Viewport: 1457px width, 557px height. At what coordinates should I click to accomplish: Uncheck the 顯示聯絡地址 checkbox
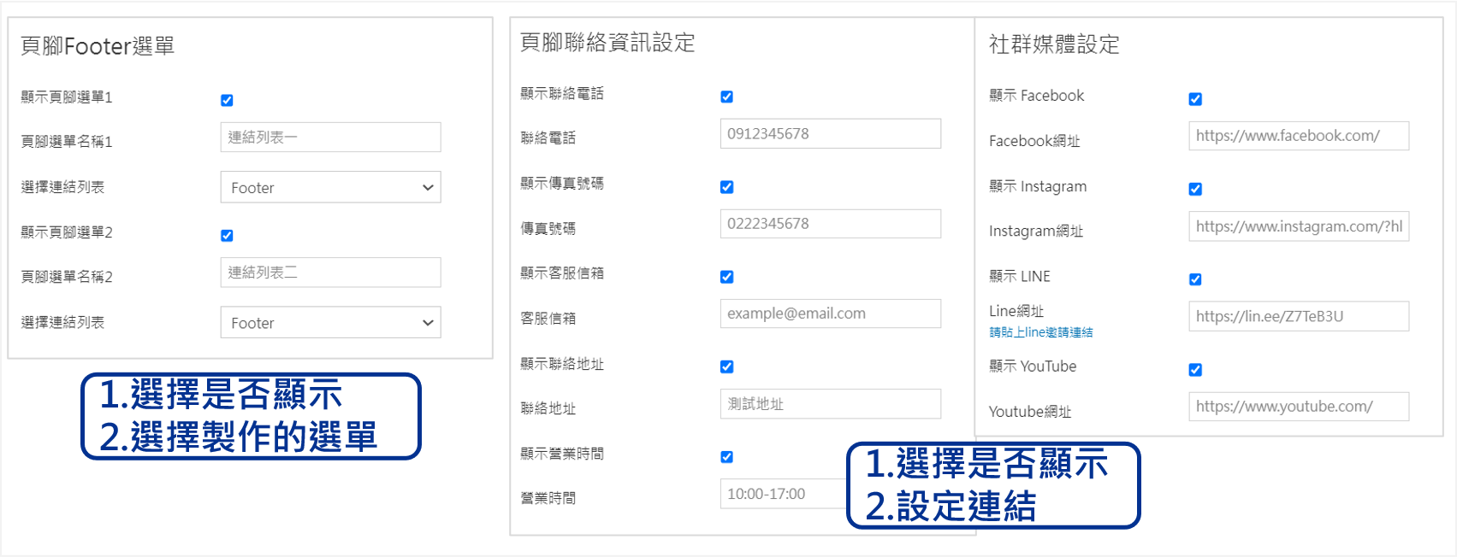(726, 366)
